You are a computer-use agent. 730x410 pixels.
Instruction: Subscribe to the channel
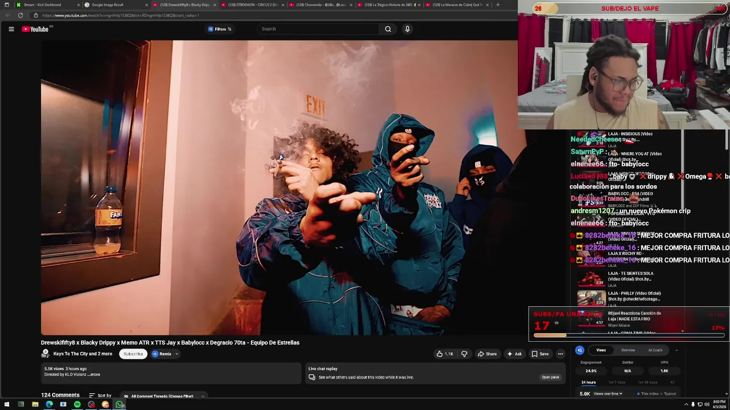pyautogui.click(x=133, y=354)
